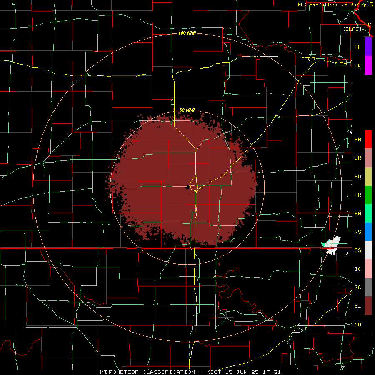Click the BD legend label
The width and height of the screenshot is (375, 375).
click(x=357, y=177)
